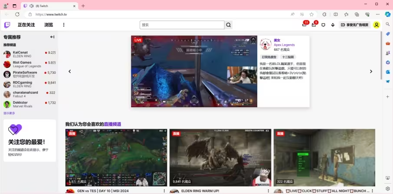The height and width of the screenshot is (194, 393).
Task: Click the magnifier search button
Action: tap(228, 25)
